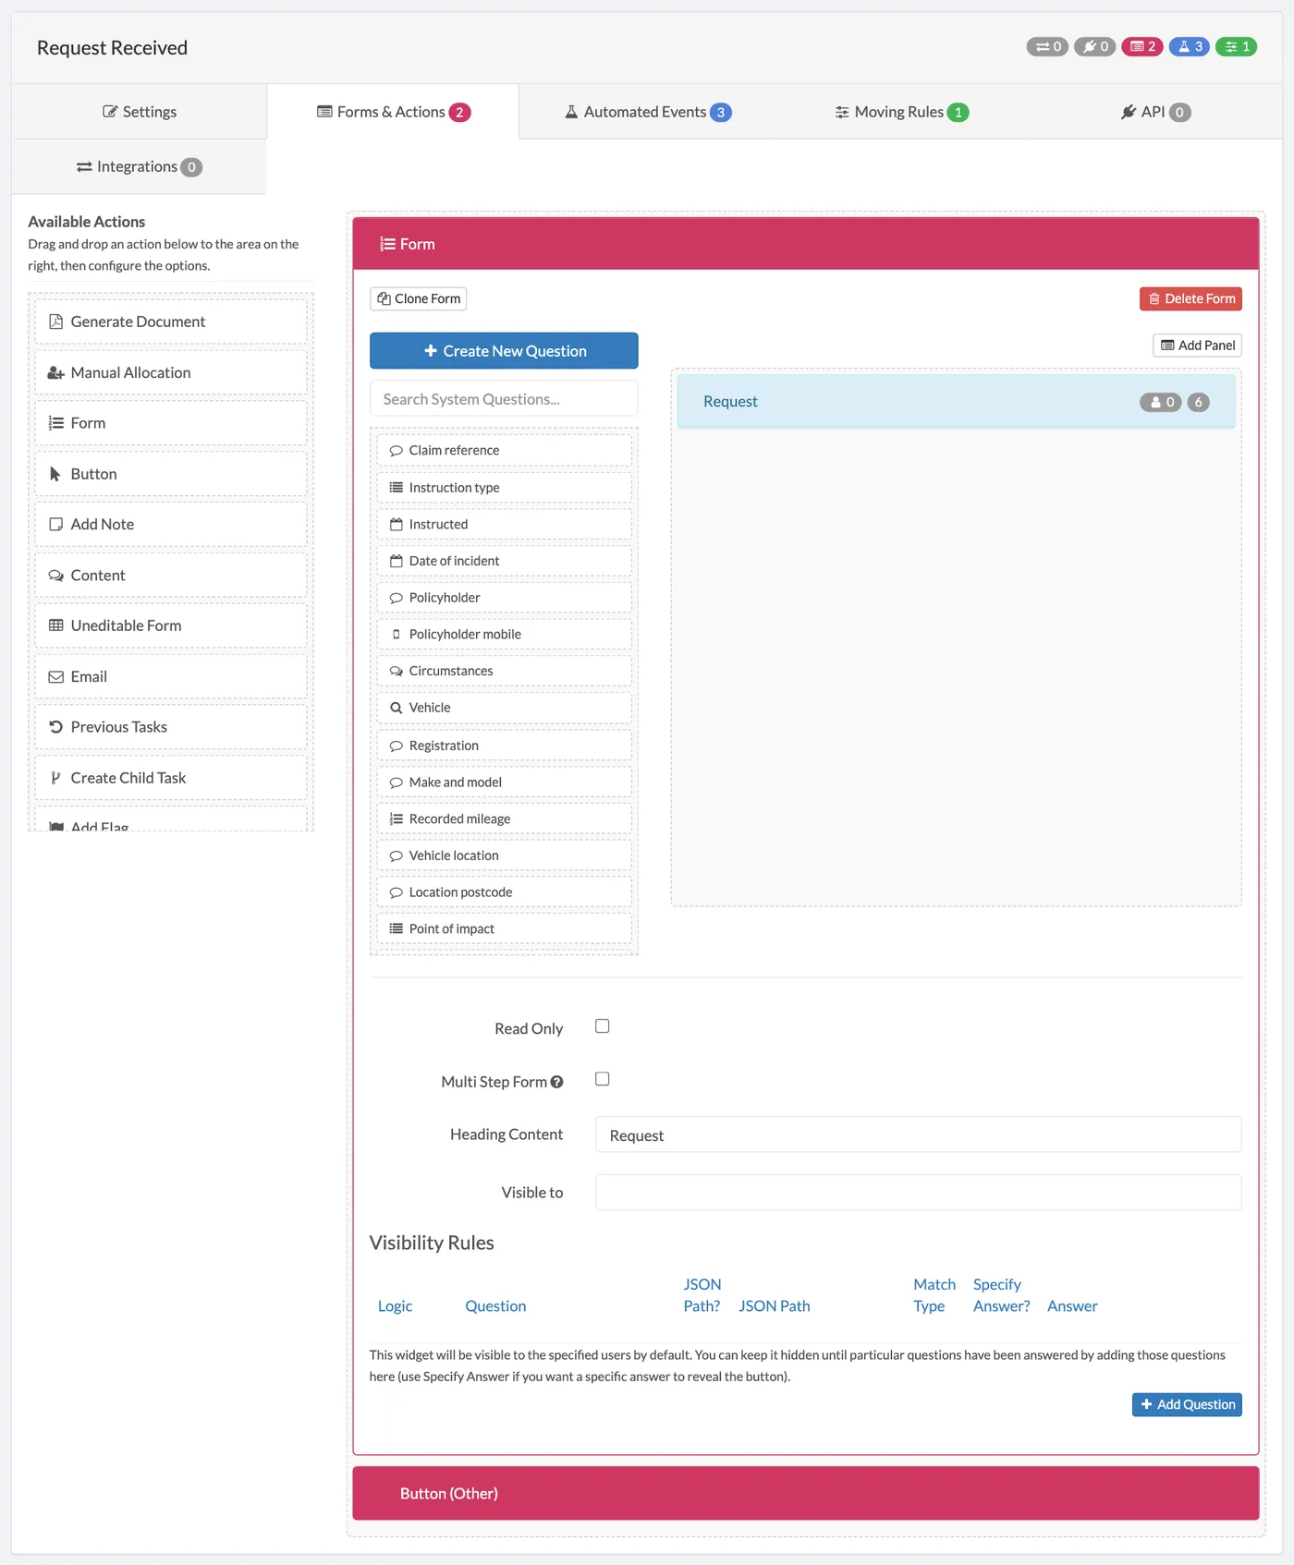Click the question count badge showing 6
The height and width of the screenshot is (1565, 1294).
1199,402
